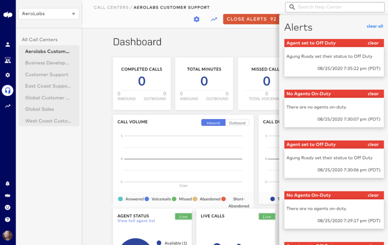Open call center settings blue gear icon

[197, 19]
